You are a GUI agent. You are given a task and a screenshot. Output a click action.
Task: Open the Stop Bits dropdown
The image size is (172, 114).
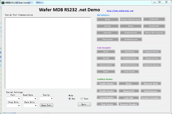tap(13, 106)
